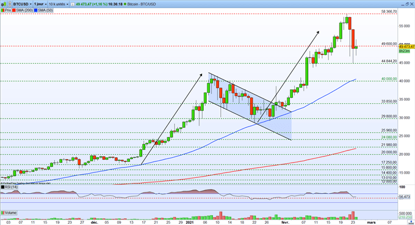Screen dimensions: 415x225
Task: Click the green/red Volume color icon
Action: (2, 213)
